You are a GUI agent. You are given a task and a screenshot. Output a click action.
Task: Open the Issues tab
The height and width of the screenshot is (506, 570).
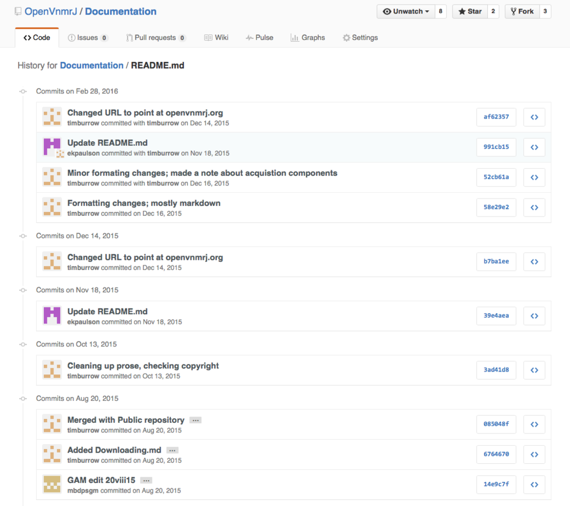pos(88,38)
